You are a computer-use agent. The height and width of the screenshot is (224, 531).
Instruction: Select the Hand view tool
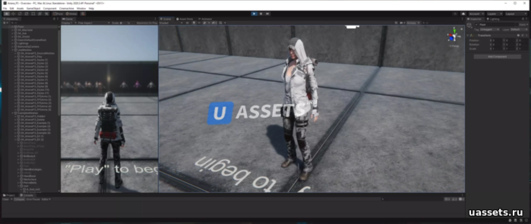point(7,14)
